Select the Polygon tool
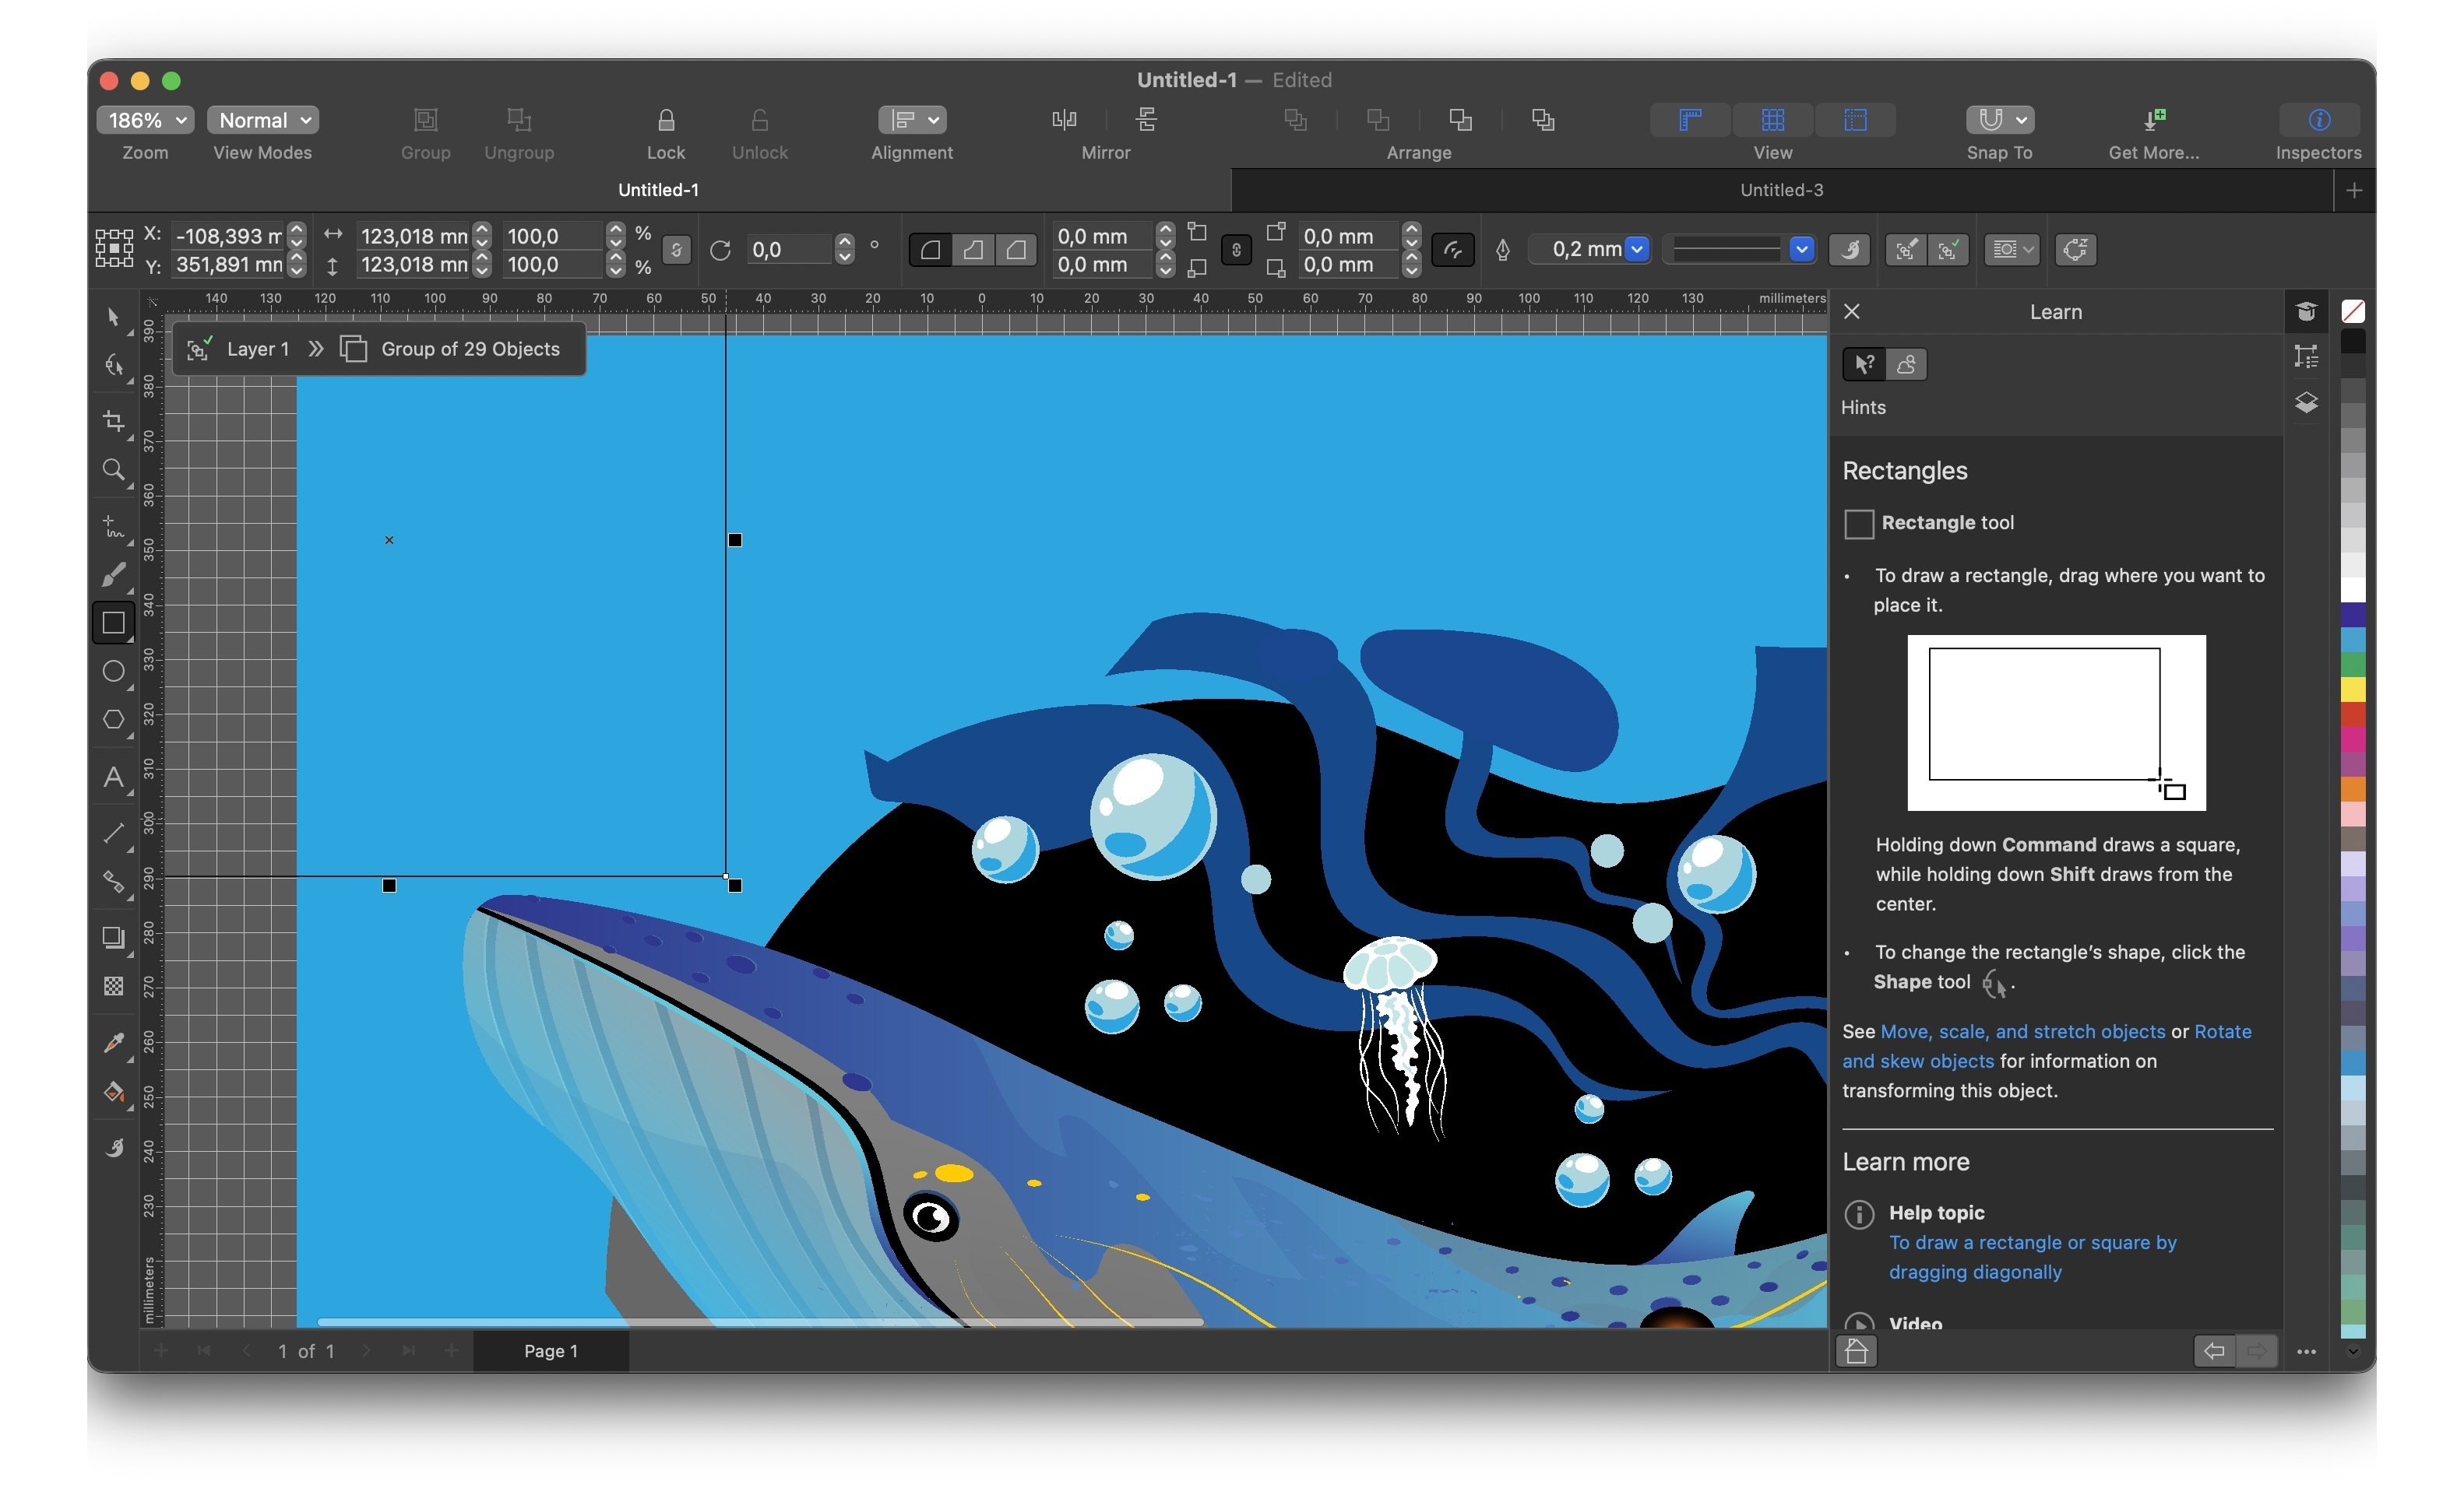The height and width of the screenshot is (1488, 2464). 113,720
